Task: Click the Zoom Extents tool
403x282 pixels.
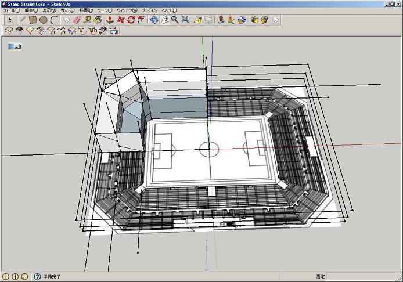Action: 185,20
